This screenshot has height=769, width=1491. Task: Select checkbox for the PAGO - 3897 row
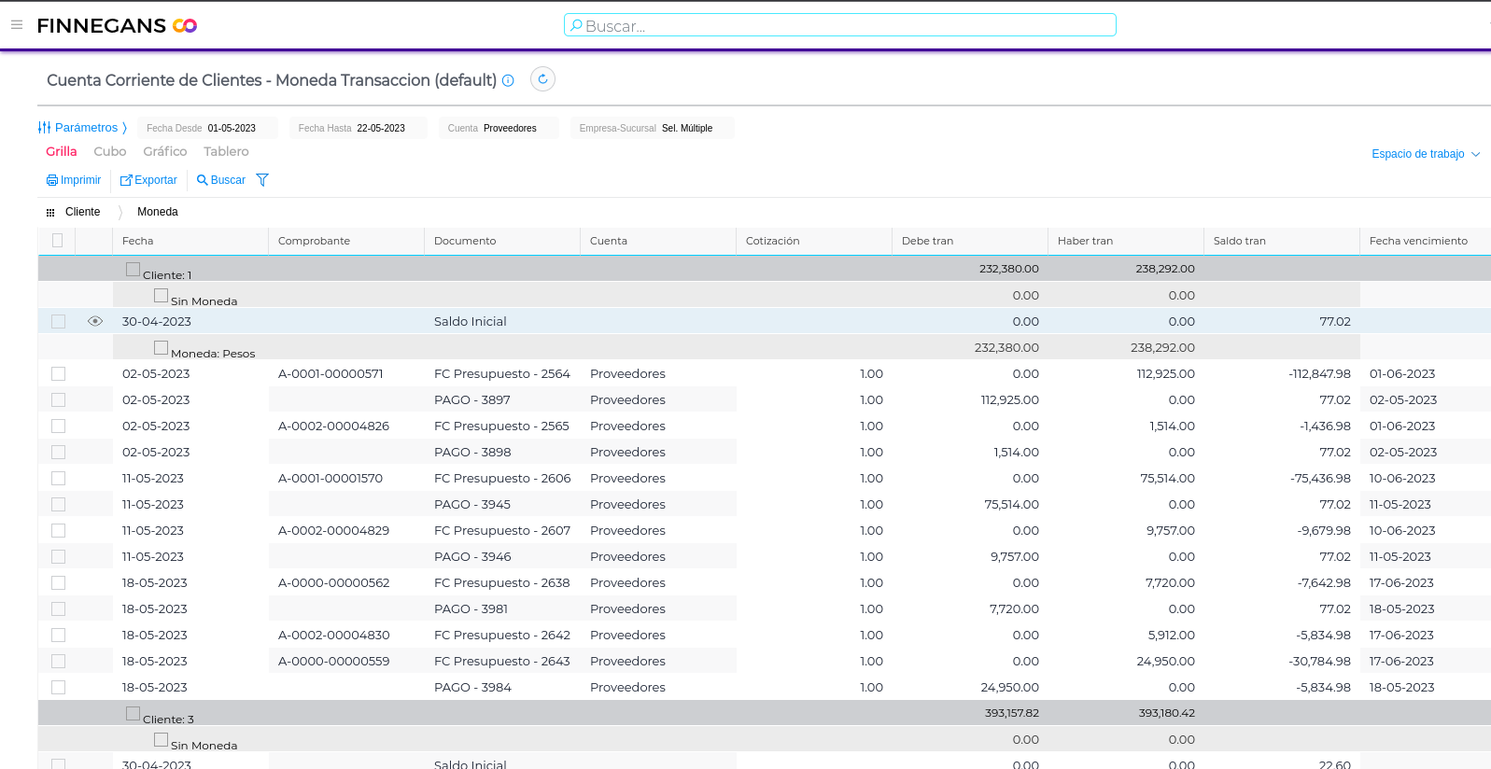(x=58, y=400)
